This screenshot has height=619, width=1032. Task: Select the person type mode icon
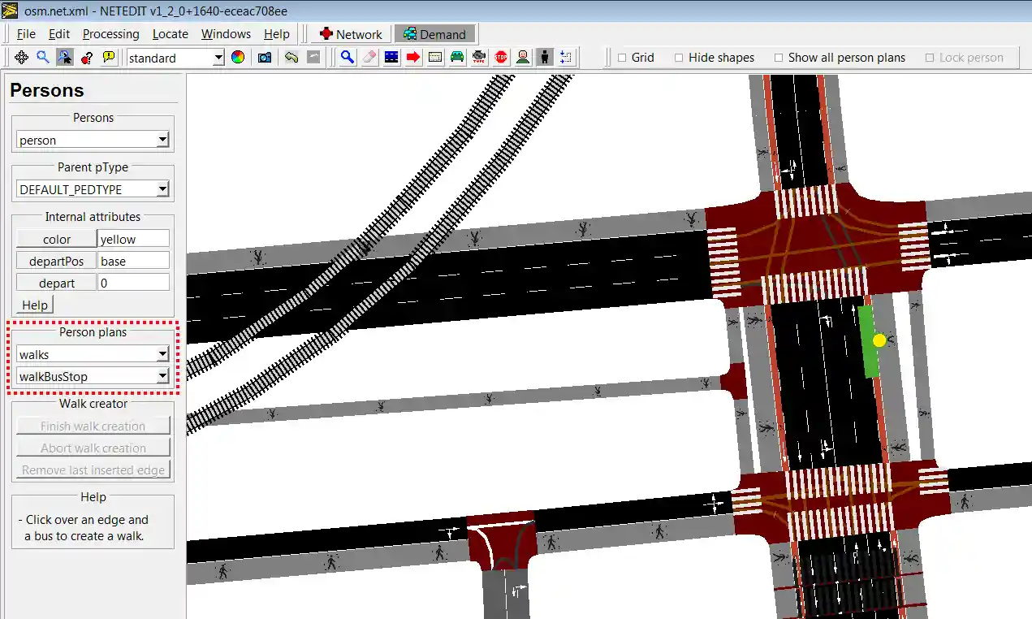[x=523, y=58]
